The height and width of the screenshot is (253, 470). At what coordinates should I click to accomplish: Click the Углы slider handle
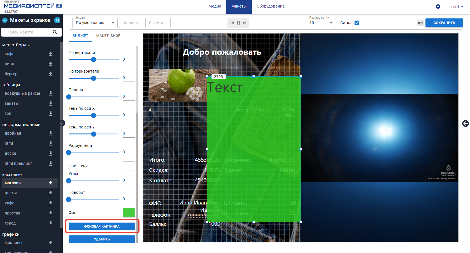pyautogui.click(x=69, y=181)
